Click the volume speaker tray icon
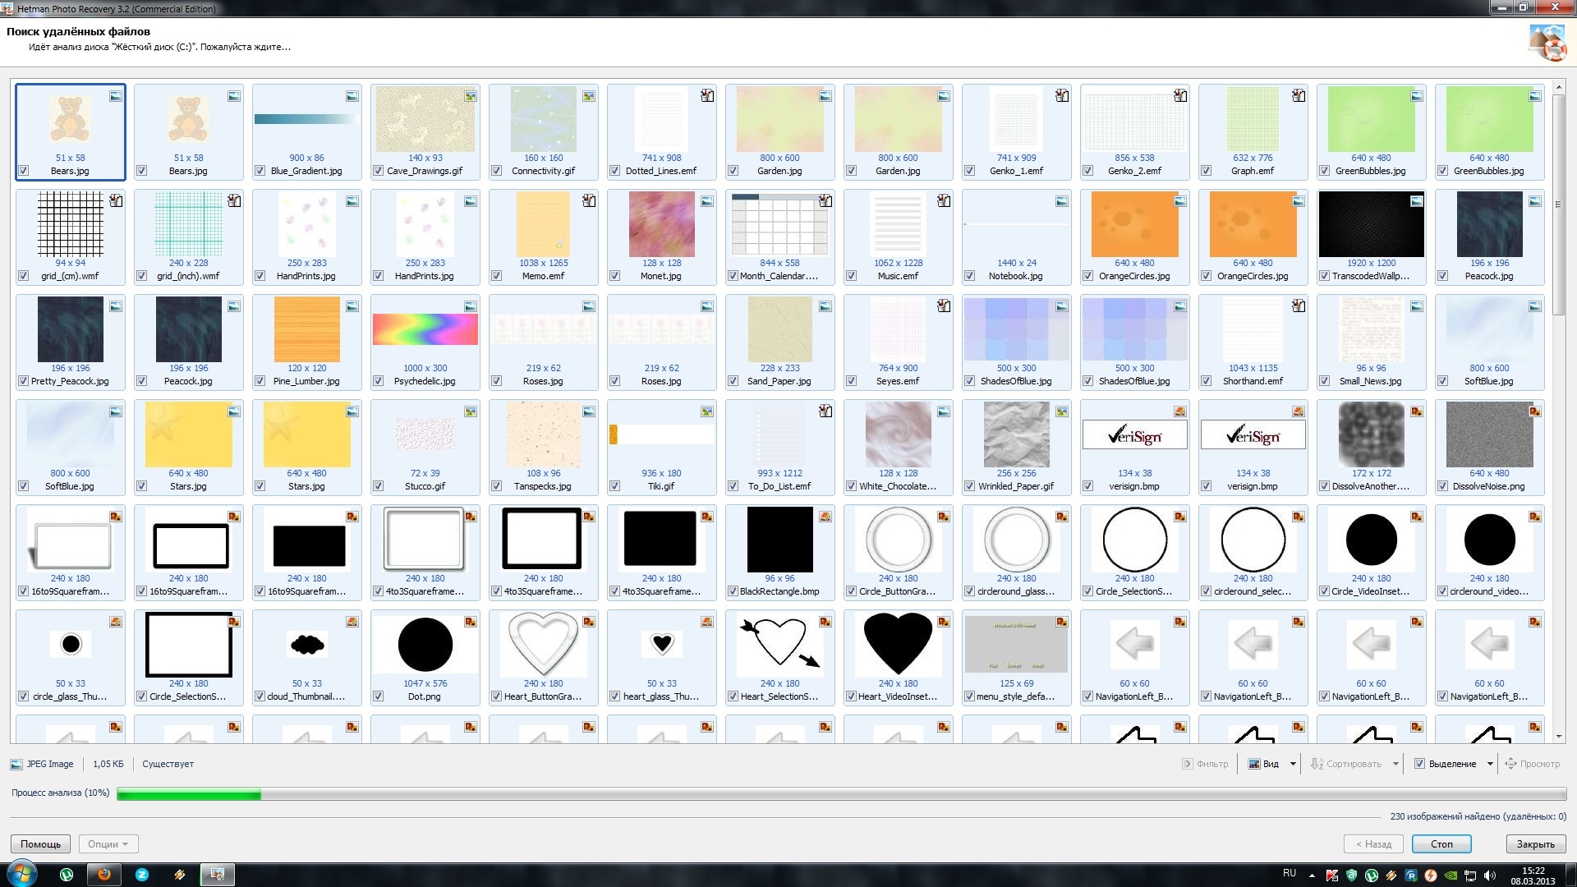The width and height of the screenshot is (1577, 887). tap(1490, 876)
